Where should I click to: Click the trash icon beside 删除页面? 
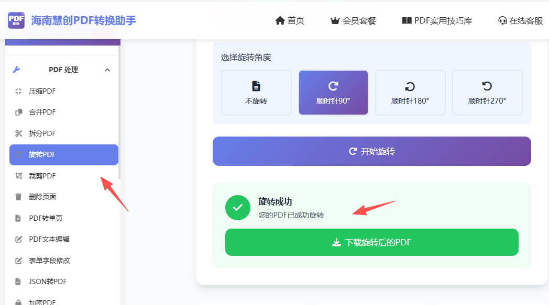pyautogui.click(x=18, y=197)
